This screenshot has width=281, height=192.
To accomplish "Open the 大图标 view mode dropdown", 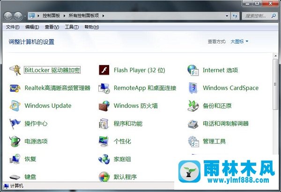I will [x=239, y=42].
